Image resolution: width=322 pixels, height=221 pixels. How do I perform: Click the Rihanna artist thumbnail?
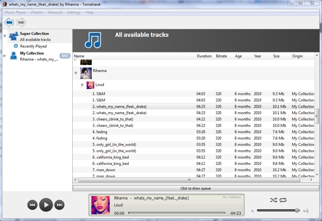coord(86,73)
